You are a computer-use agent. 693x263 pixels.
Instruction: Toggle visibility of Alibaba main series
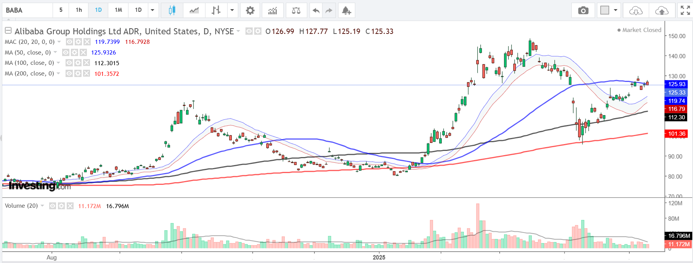249,31
